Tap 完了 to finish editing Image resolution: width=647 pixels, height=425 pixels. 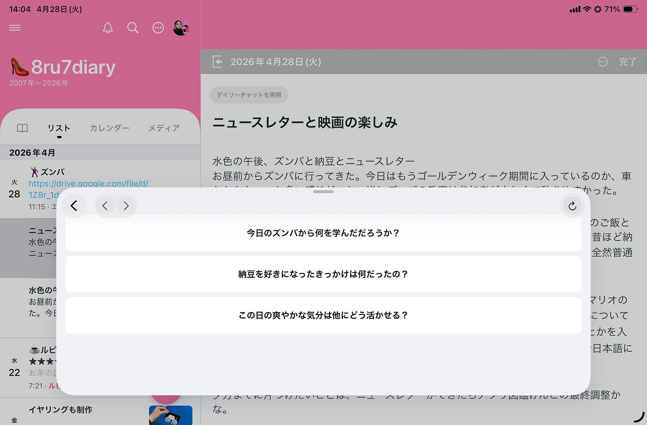click(627, 62)
